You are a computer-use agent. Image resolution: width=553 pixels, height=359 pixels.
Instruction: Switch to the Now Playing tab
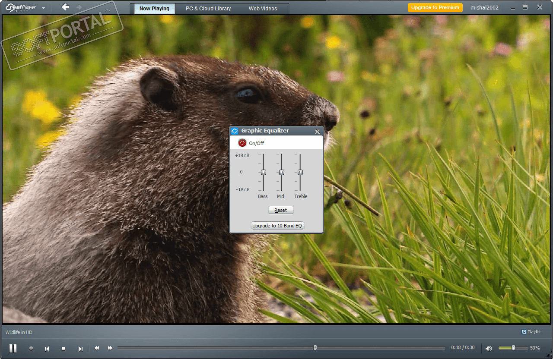coord(154,9)
